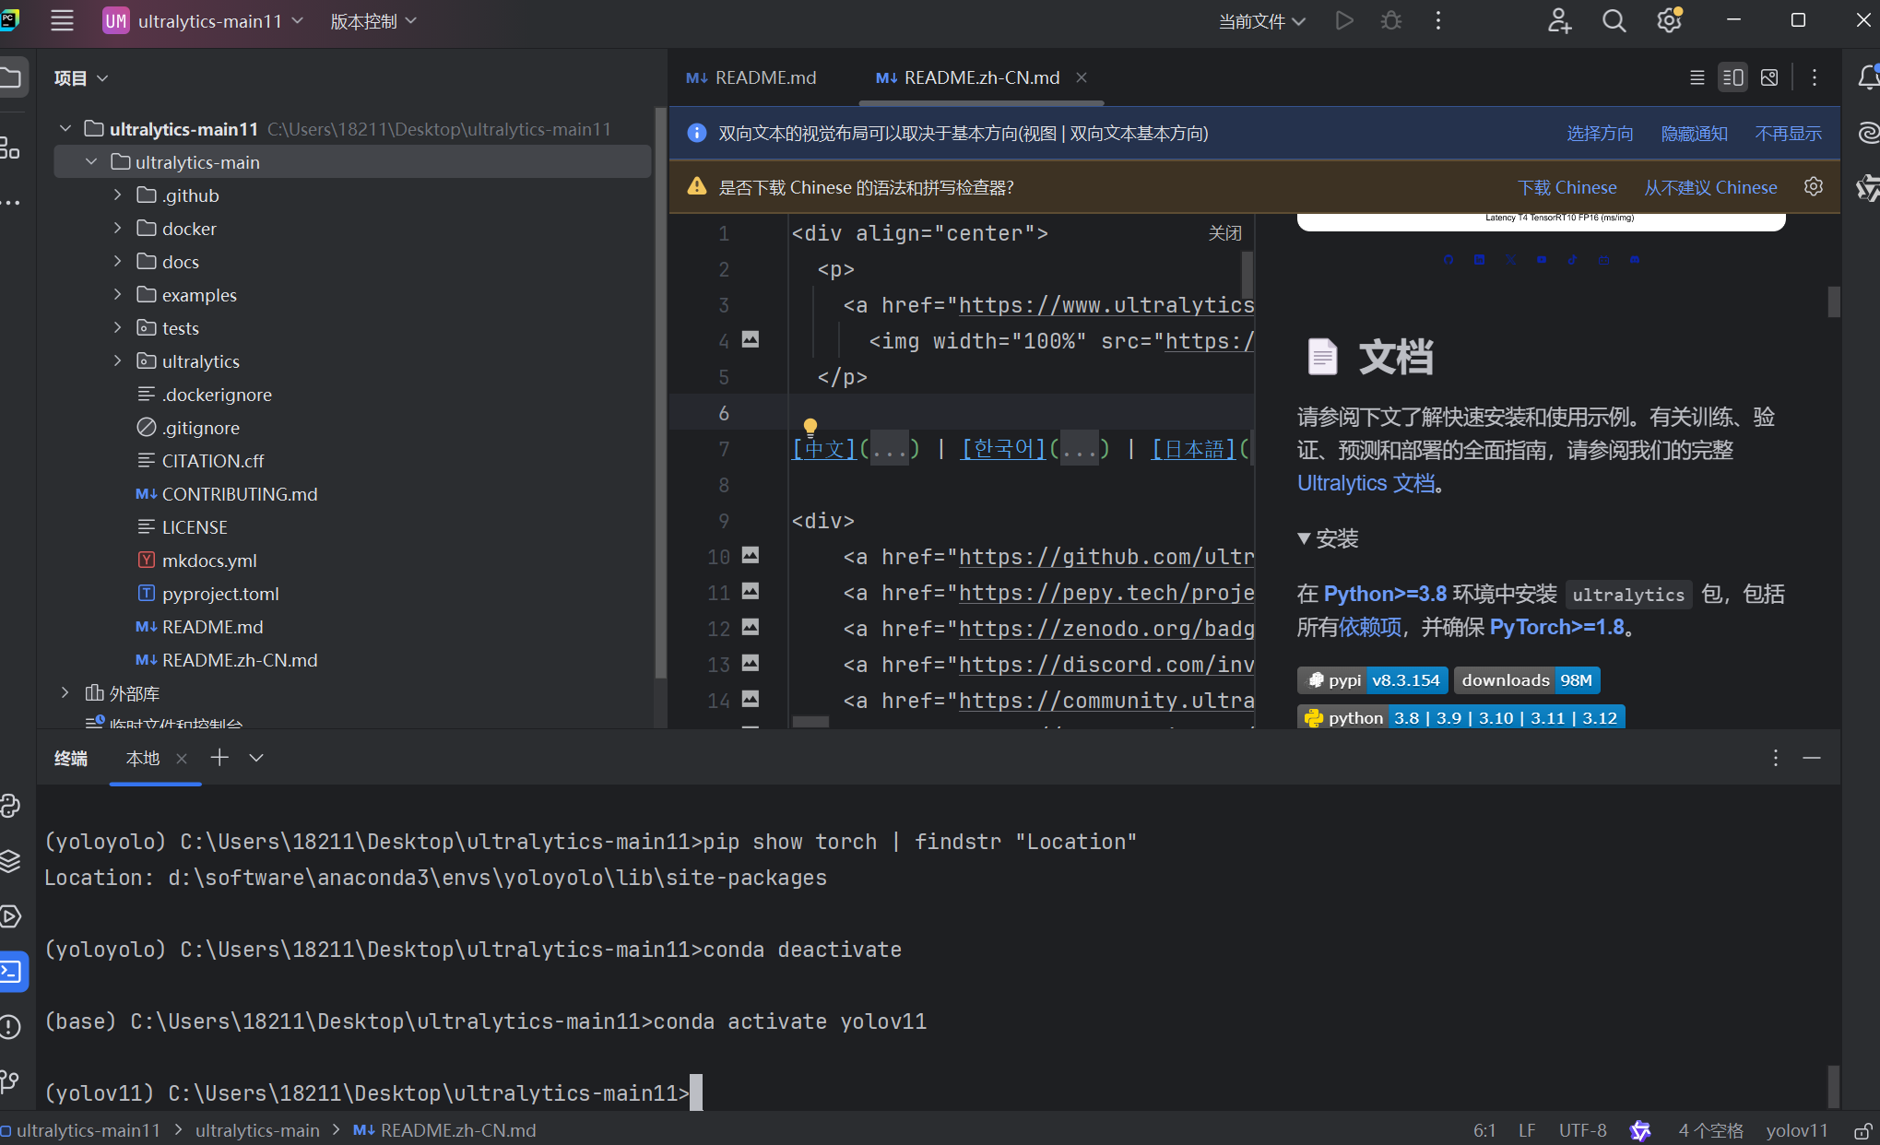1880x1145 pixels.
Task: Switch to editor-only view mode
Action: pos(1697,77)
